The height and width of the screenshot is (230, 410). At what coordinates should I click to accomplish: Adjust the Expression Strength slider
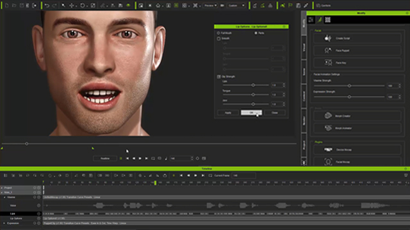click(x=349, y=96)
